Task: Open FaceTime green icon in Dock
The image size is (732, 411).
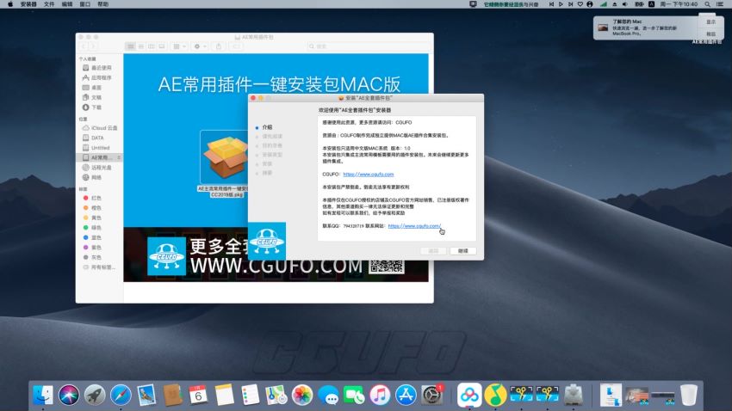Action: tap(354, 395)
